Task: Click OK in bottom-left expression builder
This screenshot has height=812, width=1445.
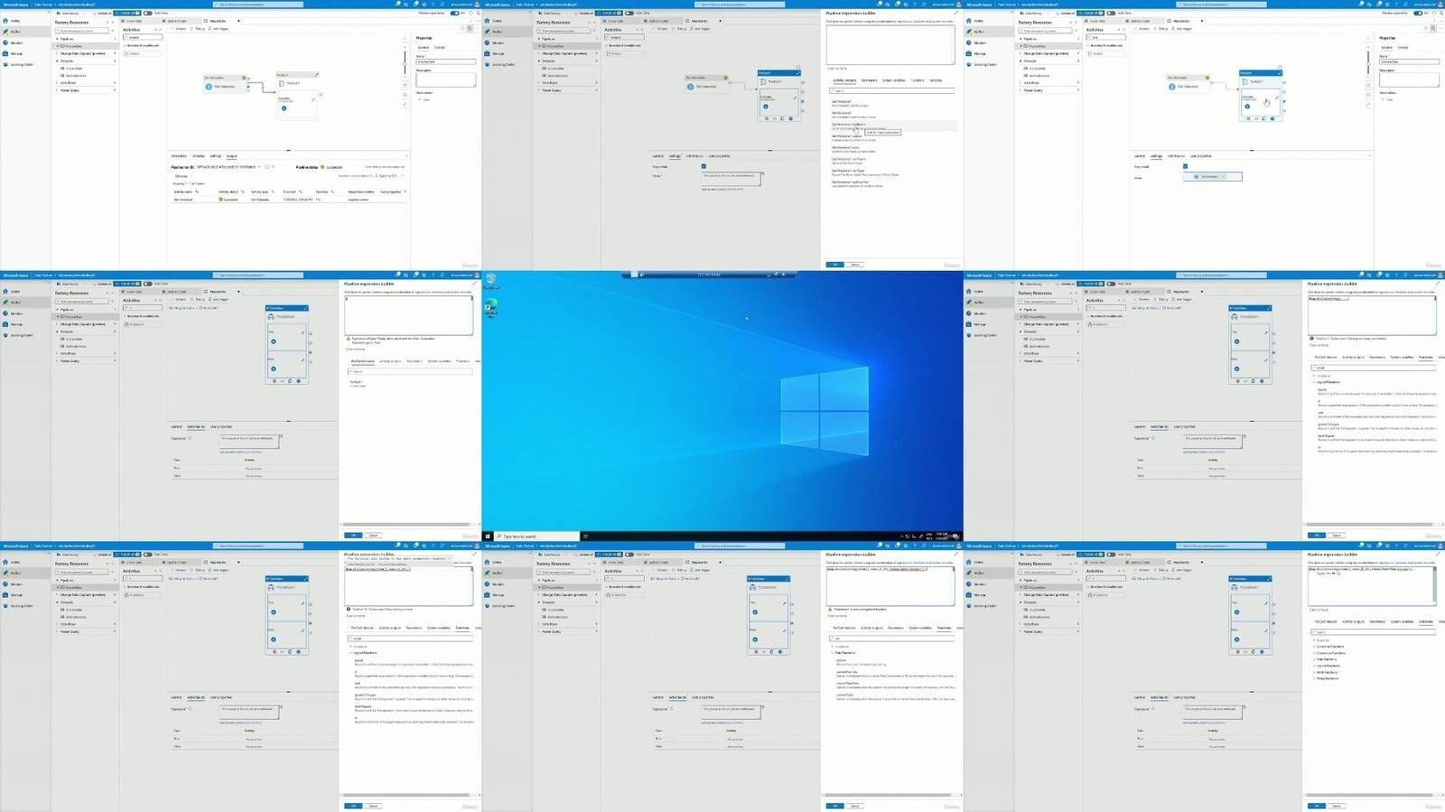Action: point(353,805)
